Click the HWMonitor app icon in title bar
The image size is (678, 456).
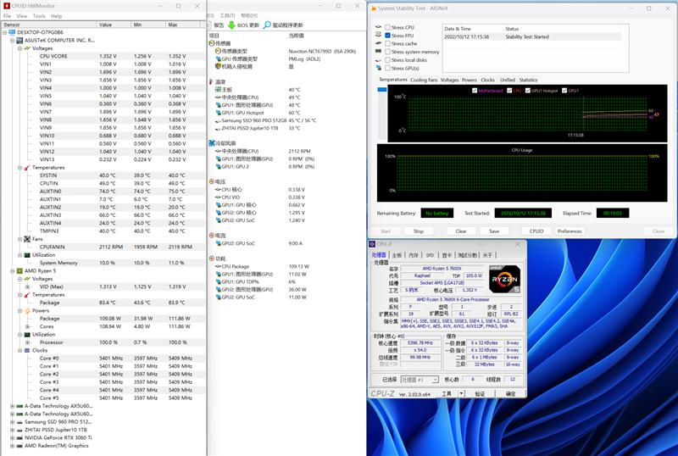pyautogui.click(x=7, y=6)
